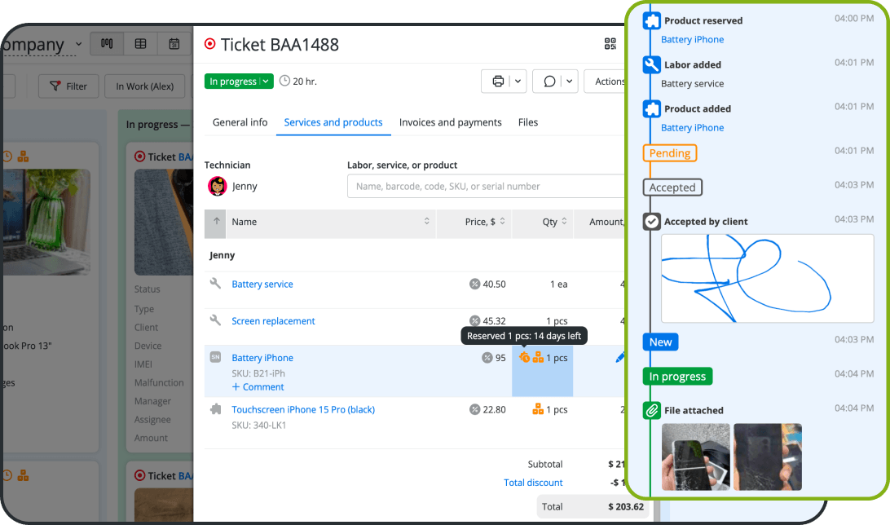The image size is (890, 525).
Task: Open Touchscreen iPhone 15 Pro (black) link
Action: pyautogui.click(x=303, y=409)
